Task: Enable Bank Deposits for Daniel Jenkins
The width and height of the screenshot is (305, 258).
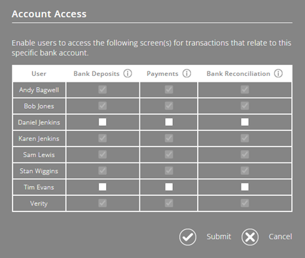Action: [103, 122]
